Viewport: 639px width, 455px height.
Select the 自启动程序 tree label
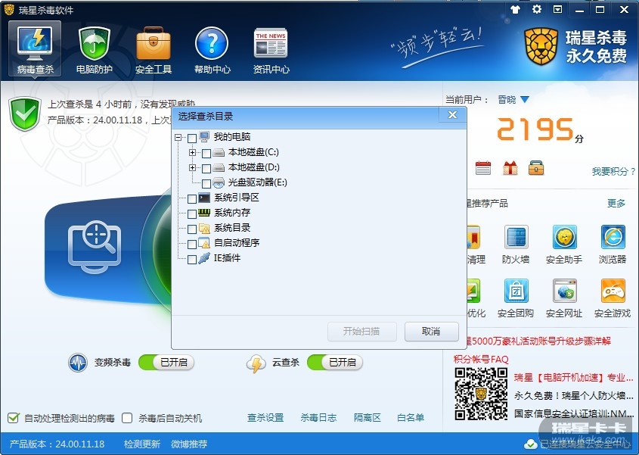click(237, 242)
